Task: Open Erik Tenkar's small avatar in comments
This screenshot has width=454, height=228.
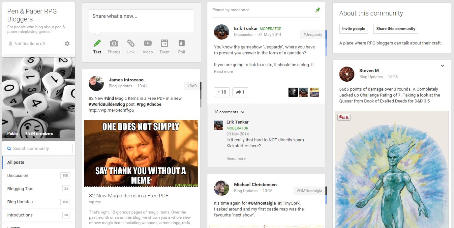Action: pyautogui.click(x=219, y=125)
